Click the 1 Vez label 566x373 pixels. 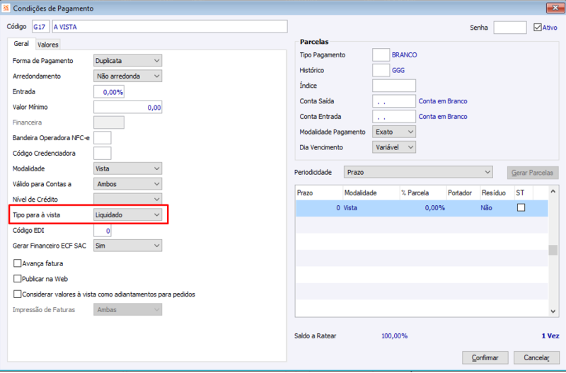point(550,335)
